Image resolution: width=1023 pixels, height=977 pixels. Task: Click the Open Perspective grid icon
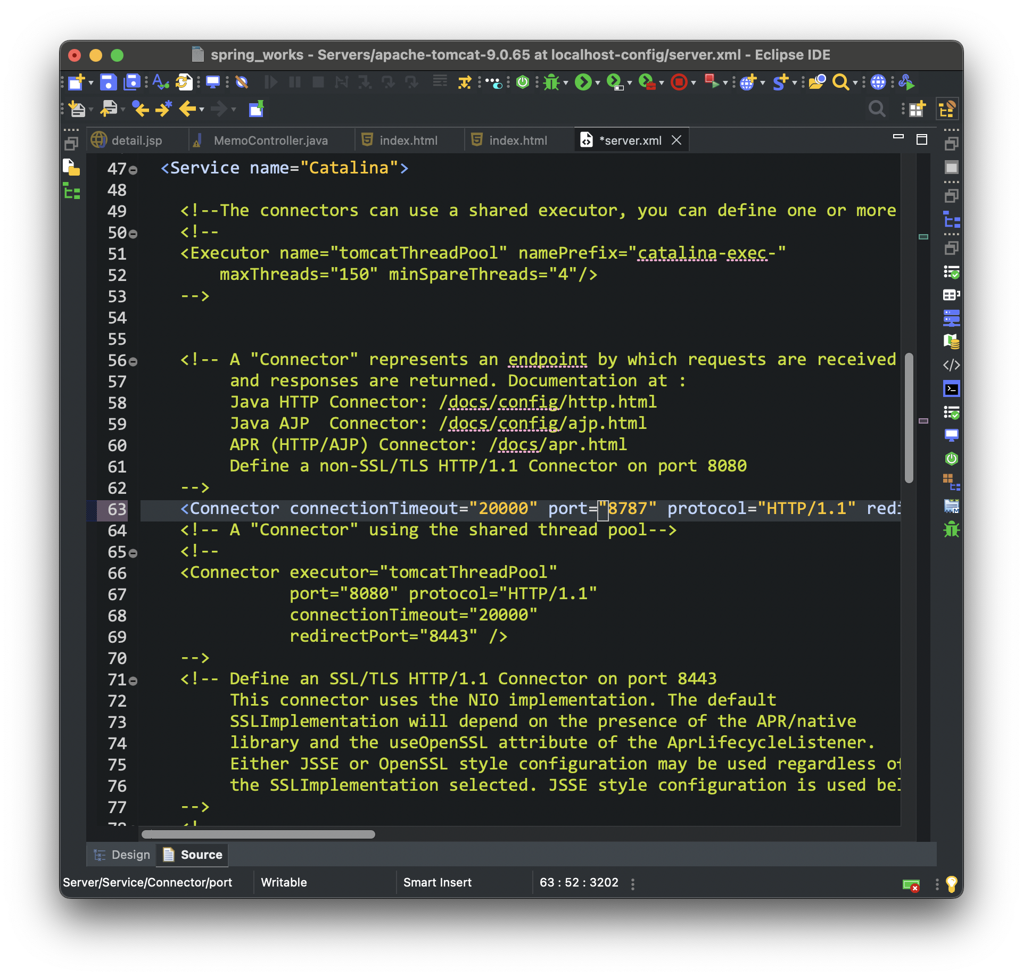[x=917, y=110]
